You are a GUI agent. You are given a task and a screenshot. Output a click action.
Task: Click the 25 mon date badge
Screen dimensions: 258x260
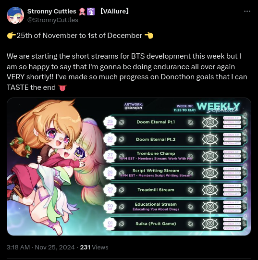[110, 123]
